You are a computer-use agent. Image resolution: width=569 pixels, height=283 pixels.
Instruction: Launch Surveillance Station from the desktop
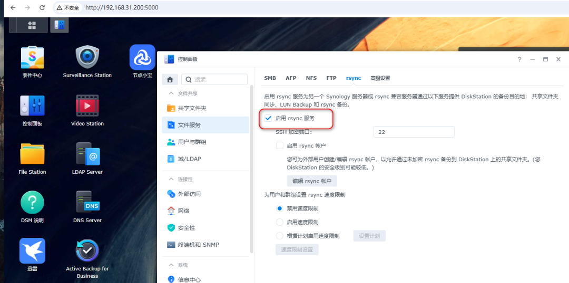(x=87, y=58)
